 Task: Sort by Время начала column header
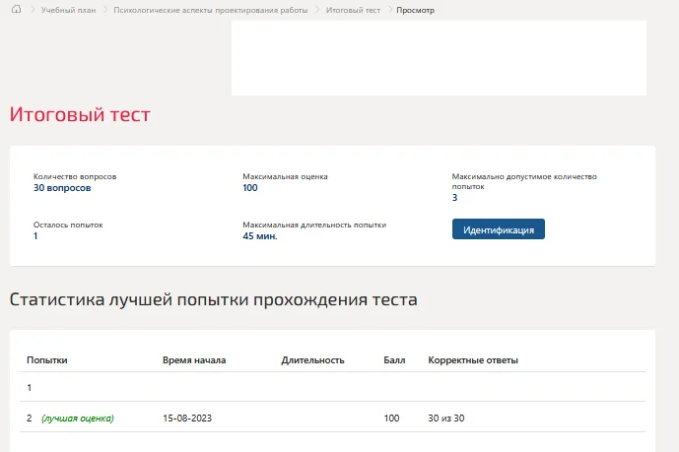(x=194, y=360)
